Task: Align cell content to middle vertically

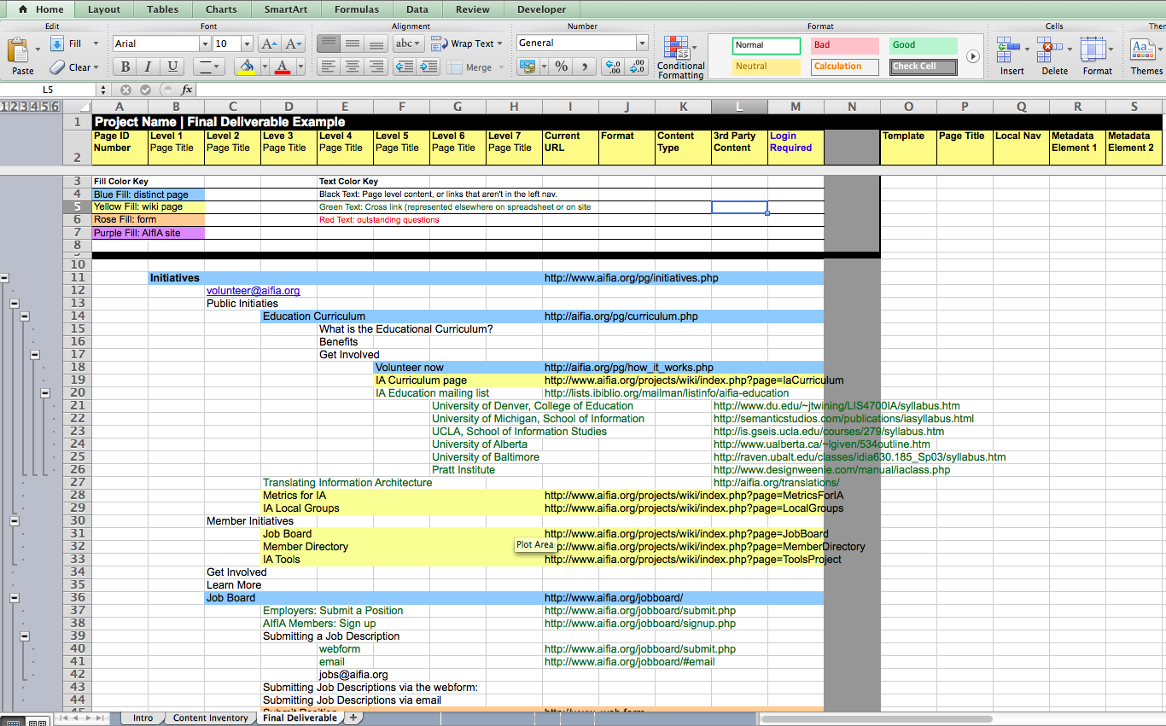Action: pyautogui.click(x=352, y=44)
